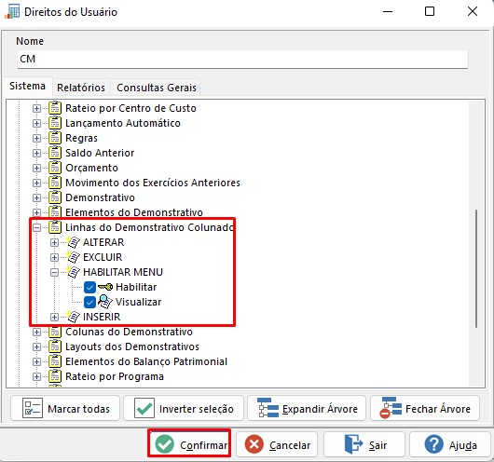Uncheck the Habilitar permission checkbox
Viewport: 494px width, 462px height.
89,287
